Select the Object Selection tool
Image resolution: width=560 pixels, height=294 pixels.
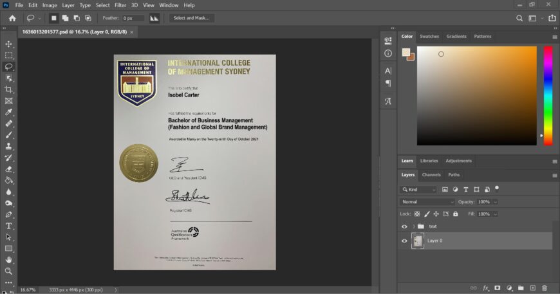[8, 78]
